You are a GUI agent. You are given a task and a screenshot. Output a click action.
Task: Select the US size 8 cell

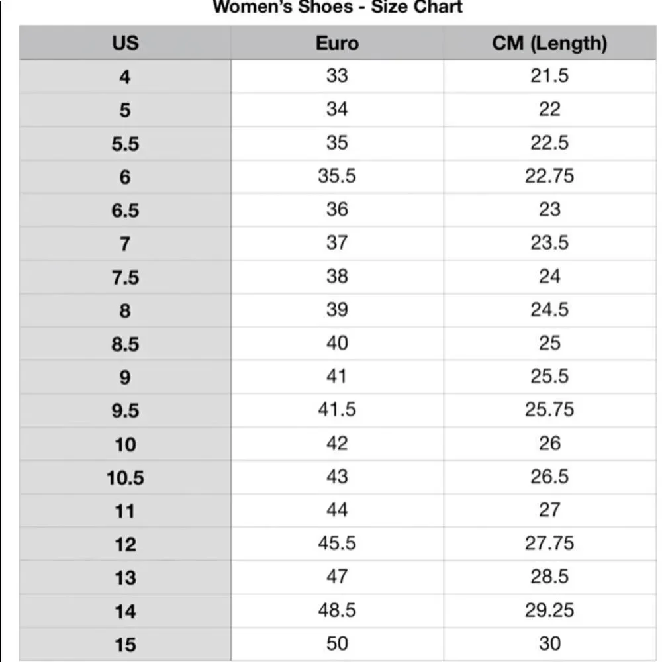[125, 310]
